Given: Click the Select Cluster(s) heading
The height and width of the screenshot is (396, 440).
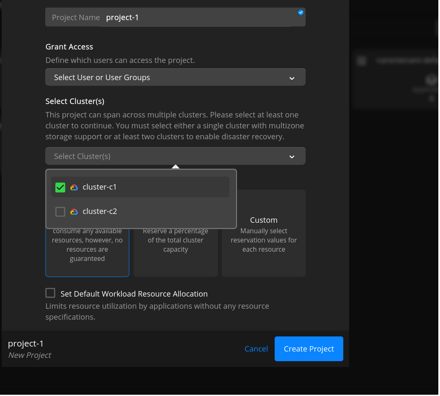Looking at the screenshot, I should 75,101.
